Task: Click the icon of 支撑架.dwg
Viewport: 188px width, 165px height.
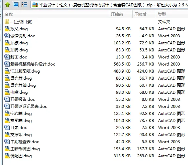Action: [7, 134]
